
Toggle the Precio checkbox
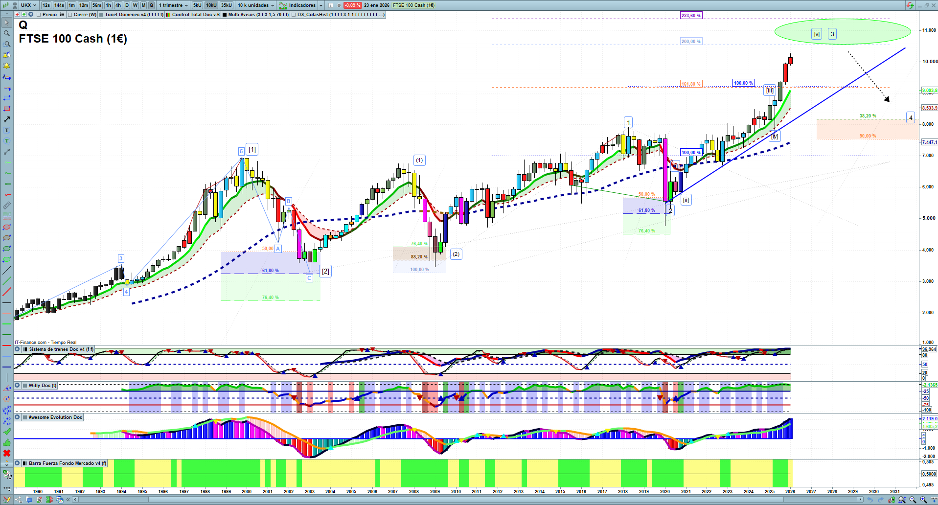click(x=39, y=15)
